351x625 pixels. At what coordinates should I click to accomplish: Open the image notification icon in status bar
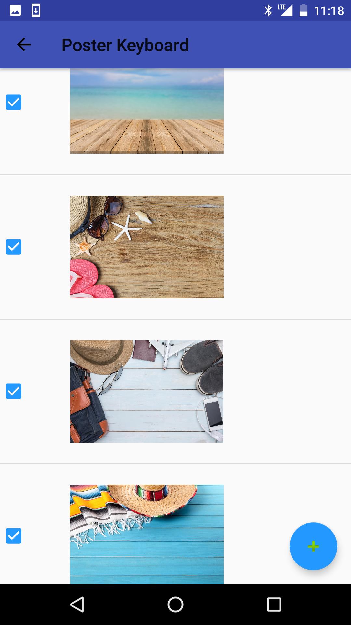[x=15, y=10]
